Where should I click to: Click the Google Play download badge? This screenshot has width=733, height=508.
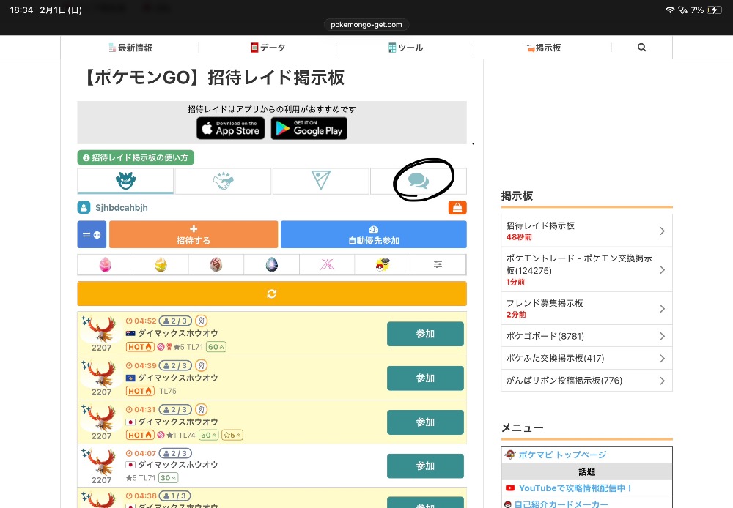(x=309, y=128)
